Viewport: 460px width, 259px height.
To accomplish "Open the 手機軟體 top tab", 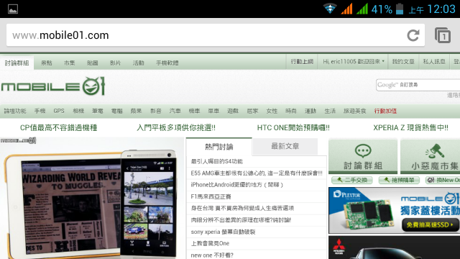I will (x=167, y=63).
